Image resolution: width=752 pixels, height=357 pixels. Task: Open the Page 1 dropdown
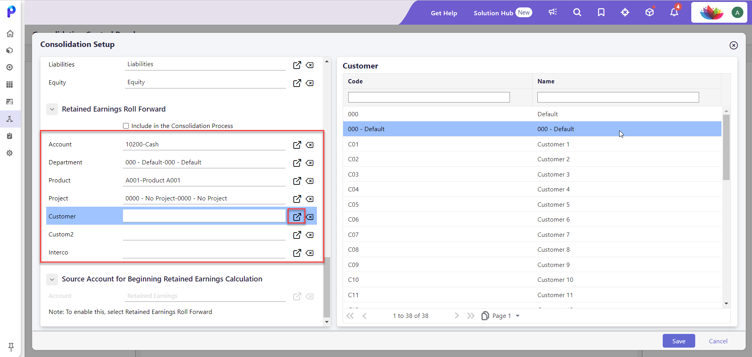pos(517,316)
